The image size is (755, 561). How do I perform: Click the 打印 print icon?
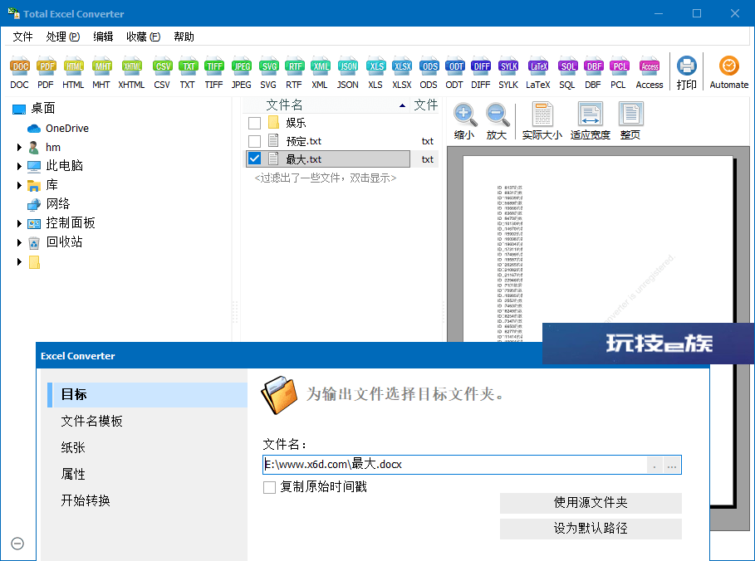coord(687,72)
